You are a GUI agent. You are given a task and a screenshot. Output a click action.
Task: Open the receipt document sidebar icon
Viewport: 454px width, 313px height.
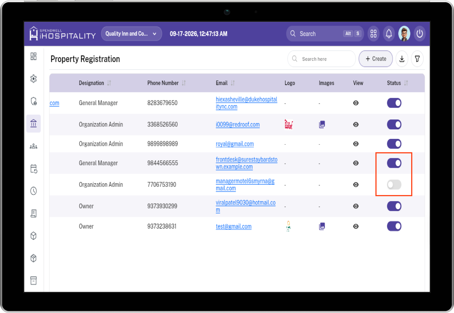[33, 213]
